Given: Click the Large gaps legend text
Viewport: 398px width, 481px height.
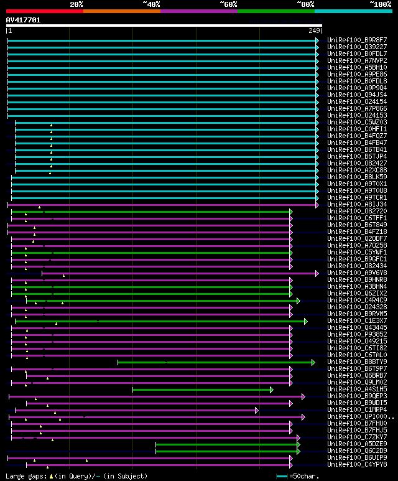Looking at the screenshot, I should click(x=76, y=477).
